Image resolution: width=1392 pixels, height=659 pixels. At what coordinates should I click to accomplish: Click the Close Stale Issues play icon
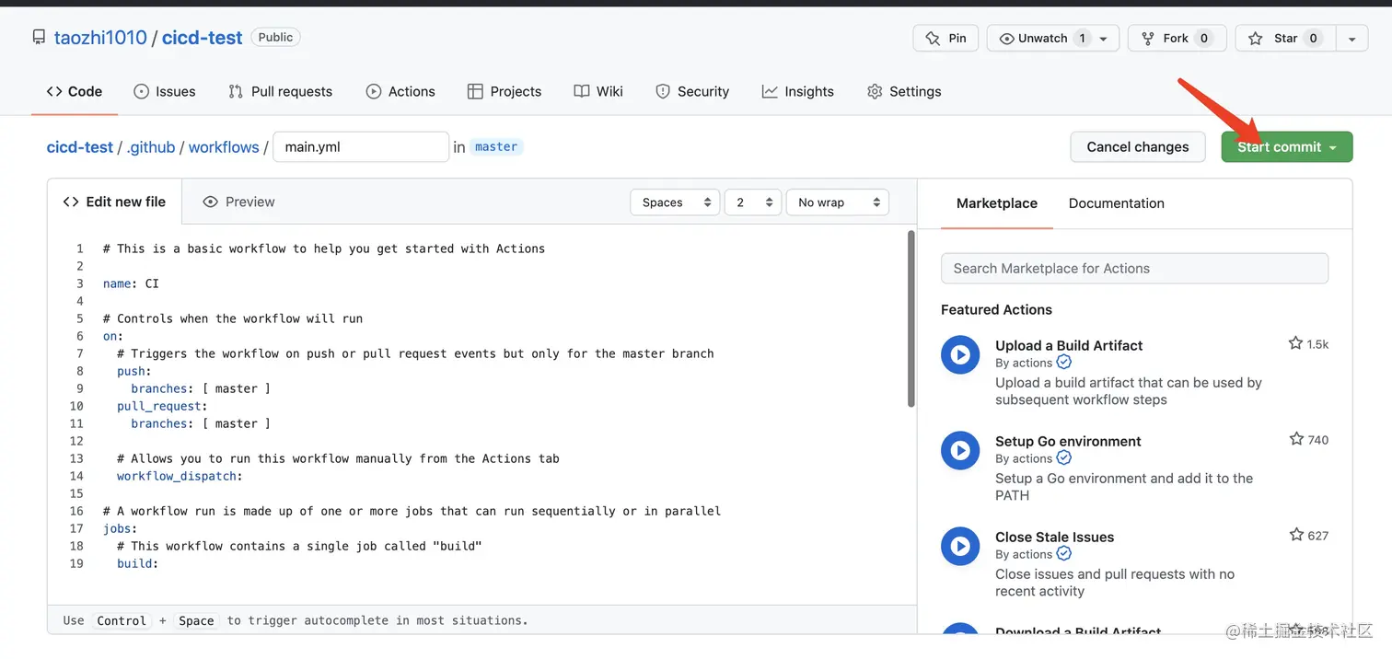tap(960, 546)
